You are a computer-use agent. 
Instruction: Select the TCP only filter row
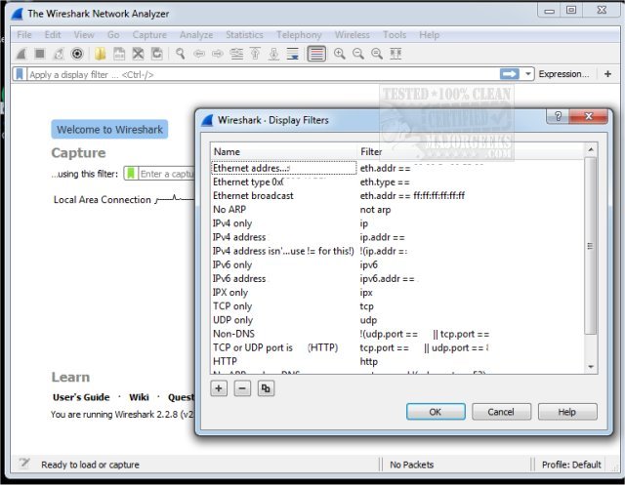click(x=397, y=305)
